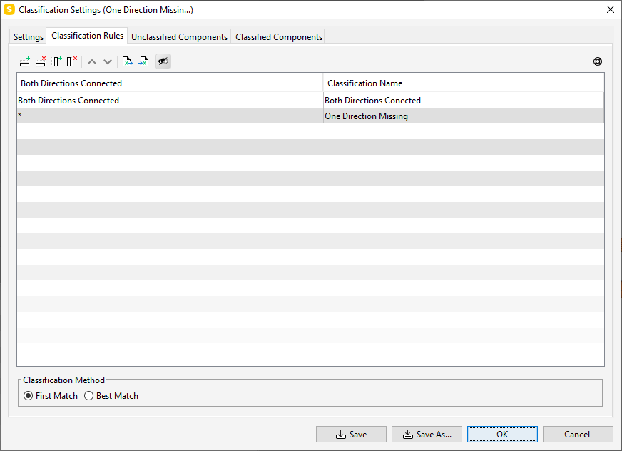Switch to the Settings tab
This screenshot has height=451, width=622.
pos(28,36)
